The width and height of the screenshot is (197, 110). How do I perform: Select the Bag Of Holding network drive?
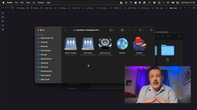click(x=70, y=44)
